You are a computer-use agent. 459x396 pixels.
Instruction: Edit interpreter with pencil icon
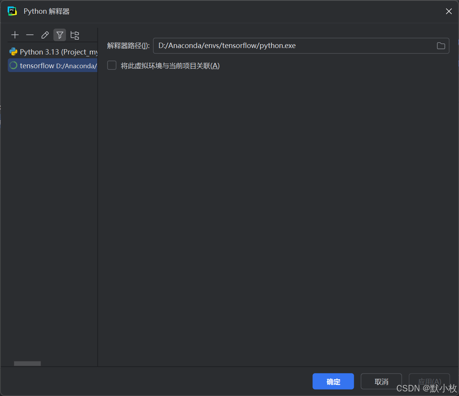click(x=45, y=35)
